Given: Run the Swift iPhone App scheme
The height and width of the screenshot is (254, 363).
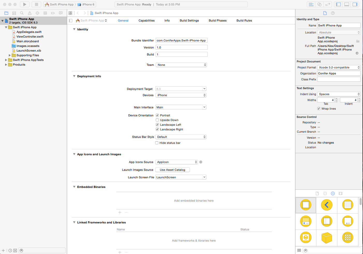Looking at the screenshot, I should pyautogui.click(x=24, y=4).
